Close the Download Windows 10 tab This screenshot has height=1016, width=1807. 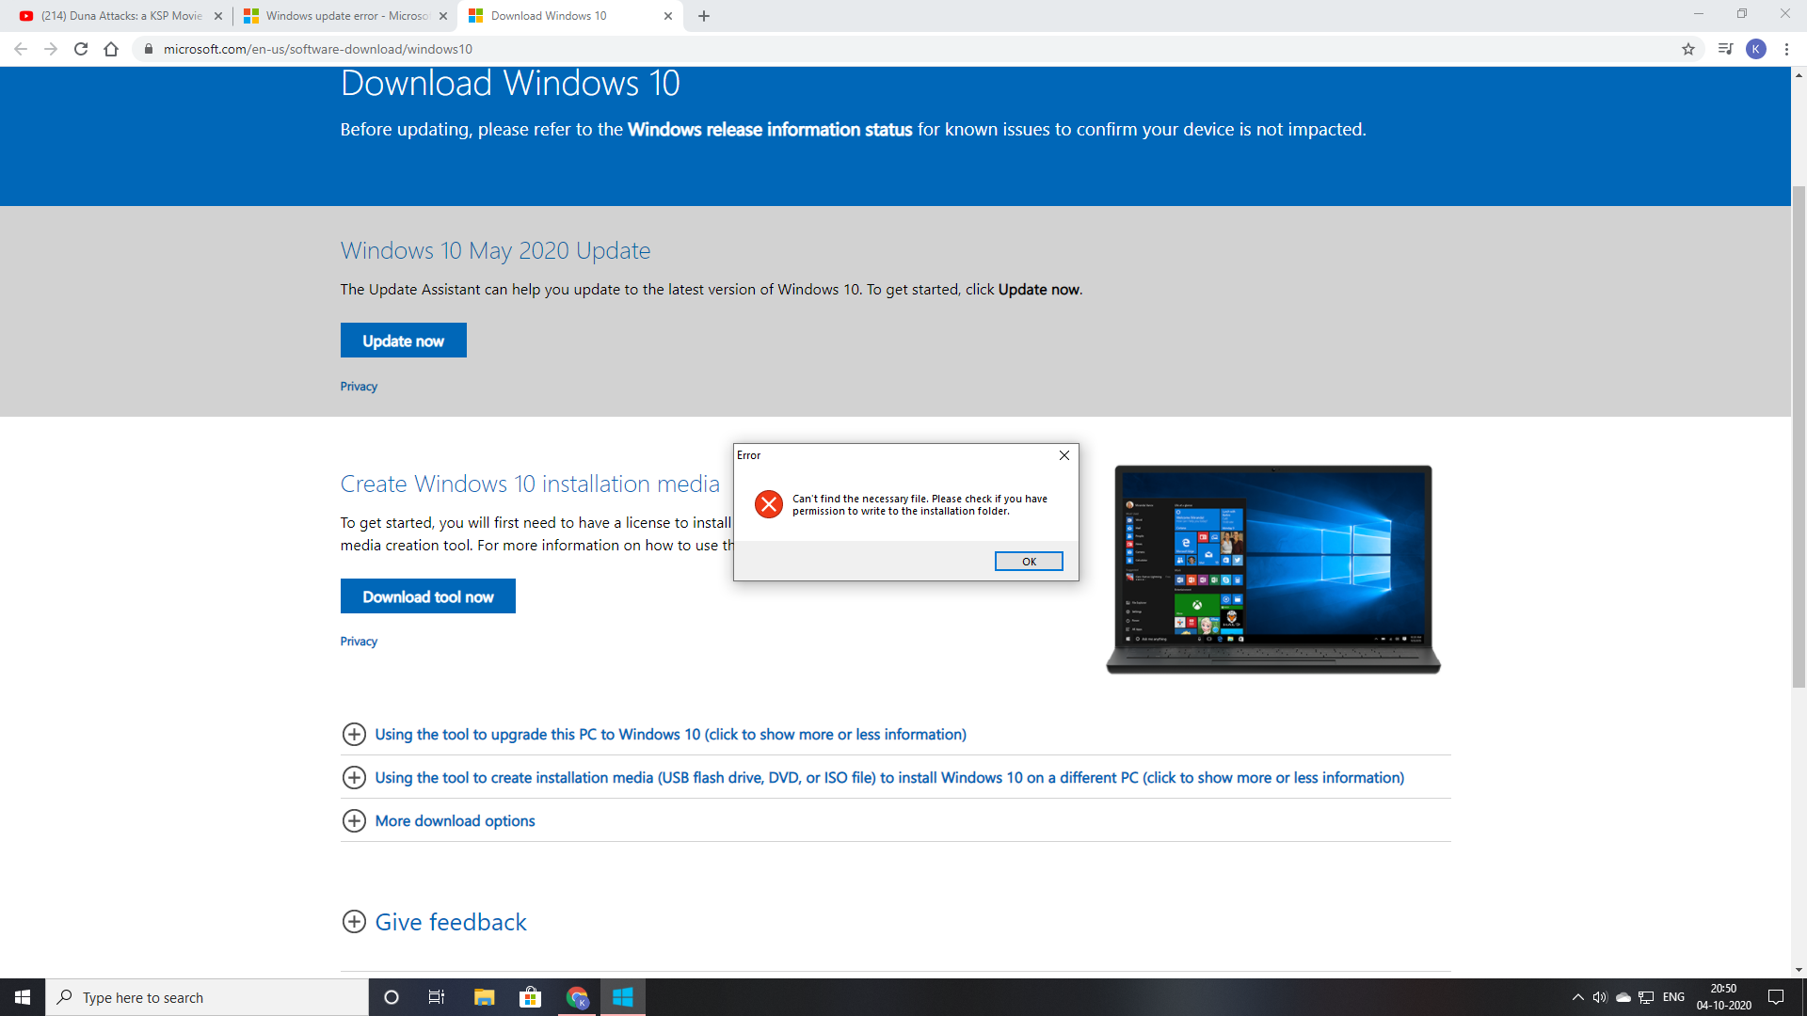668,16
